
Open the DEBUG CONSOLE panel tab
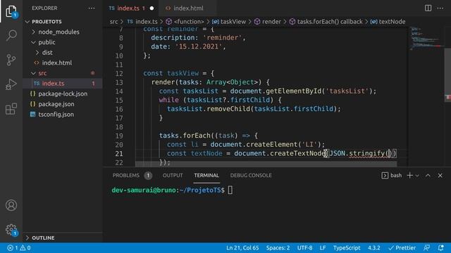251,175
